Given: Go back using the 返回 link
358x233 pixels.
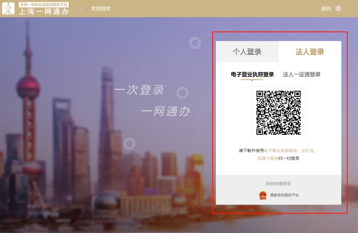Looking at the screenshot, I should 326,9.
